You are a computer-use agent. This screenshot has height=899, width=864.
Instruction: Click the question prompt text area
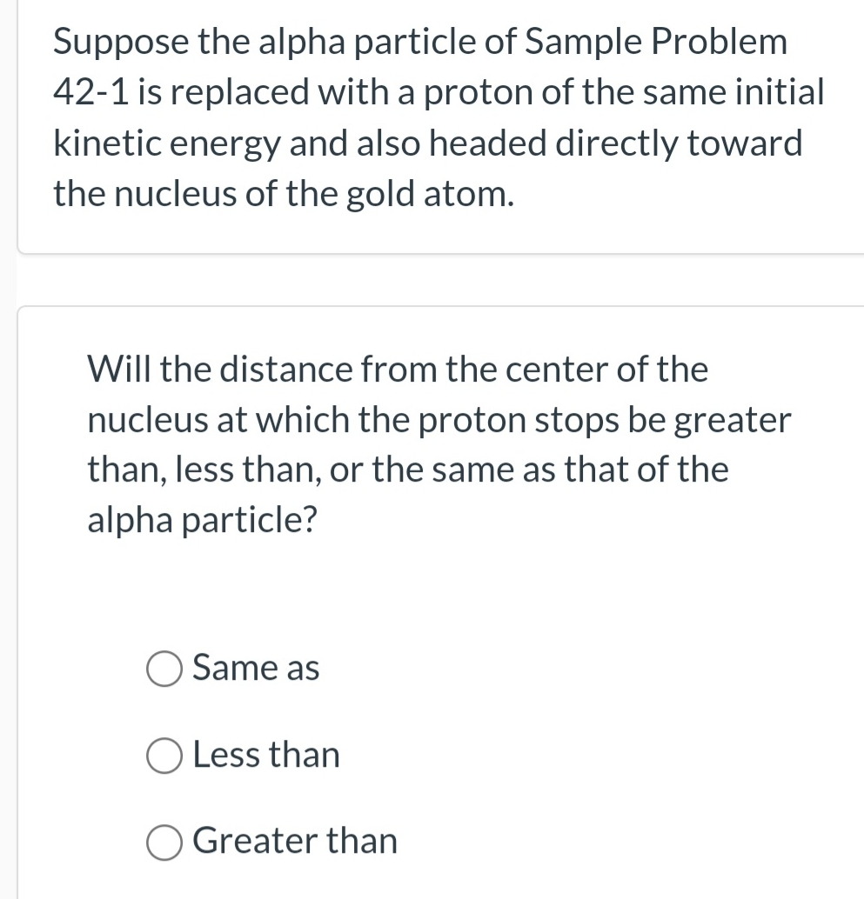coord(435,443)
